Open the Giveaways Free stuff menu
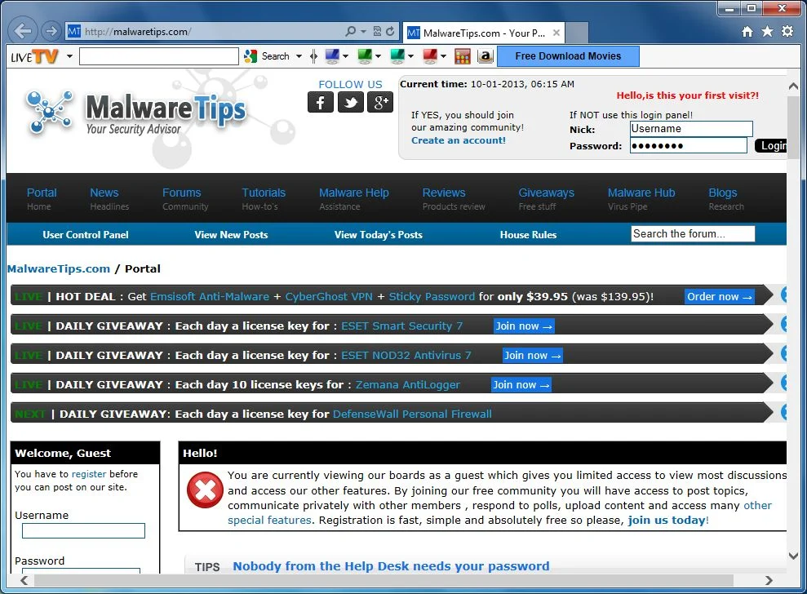This screenshot has height=594, width=807. coord(546,199)
